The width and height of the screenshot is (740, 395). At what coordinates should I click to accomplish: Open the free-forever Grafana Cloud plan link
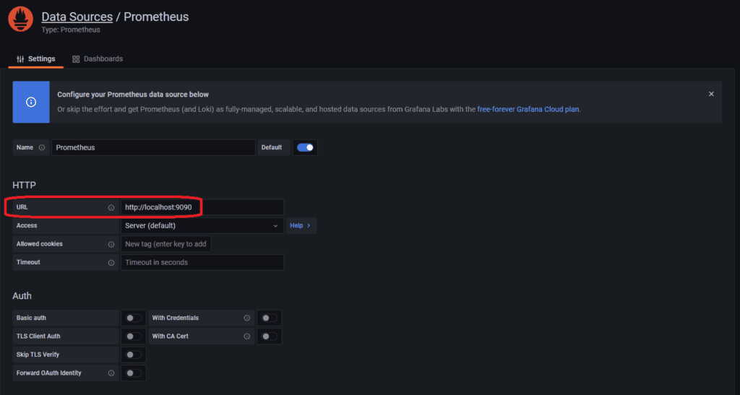pyautogui.click(x=528, y=110)
